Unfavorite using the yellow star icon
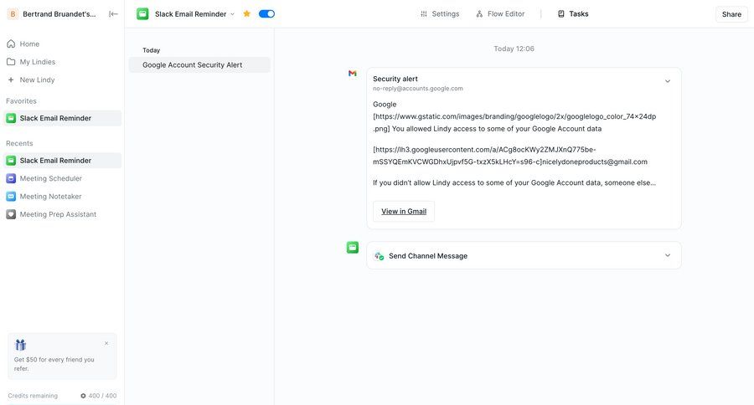Screen dimensions: 754x405 pos(246,13)
